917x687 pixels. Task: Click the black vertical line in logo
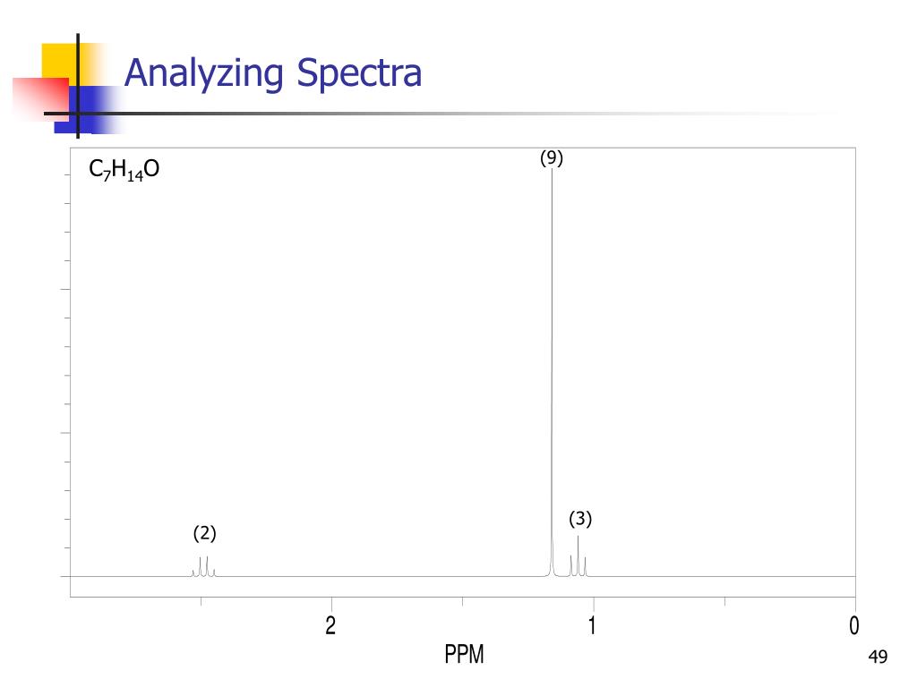point(78,86)
